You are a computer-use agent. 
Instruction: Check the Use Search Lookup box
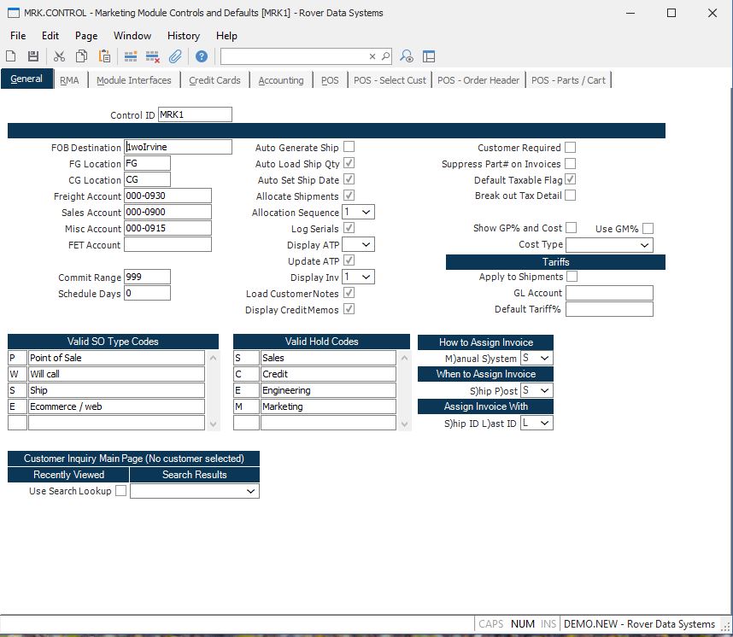pyautogui.click(x=120, y=491)
